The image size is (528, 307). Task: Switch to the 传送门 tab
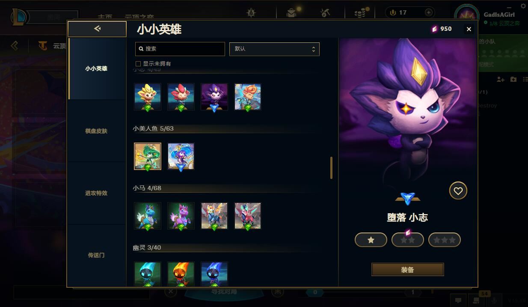96,255
